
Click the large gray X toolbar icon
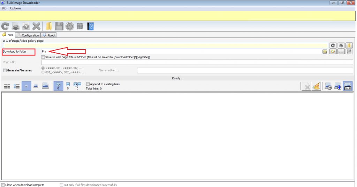click(36, 26)
